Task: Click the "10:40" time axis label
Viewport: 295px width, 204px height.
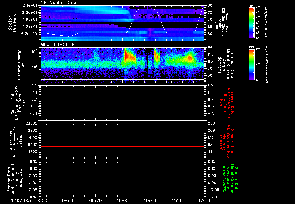Action: click(150, 201)
